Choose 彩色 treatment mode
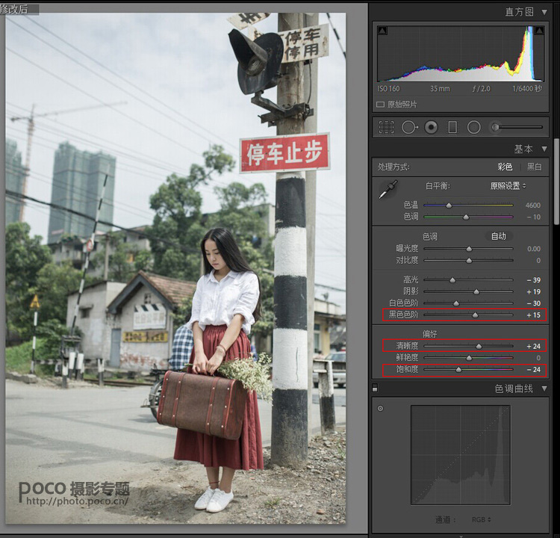Image resolution: width=560 pixels, height=538 pixels. [x=505, y=167]
